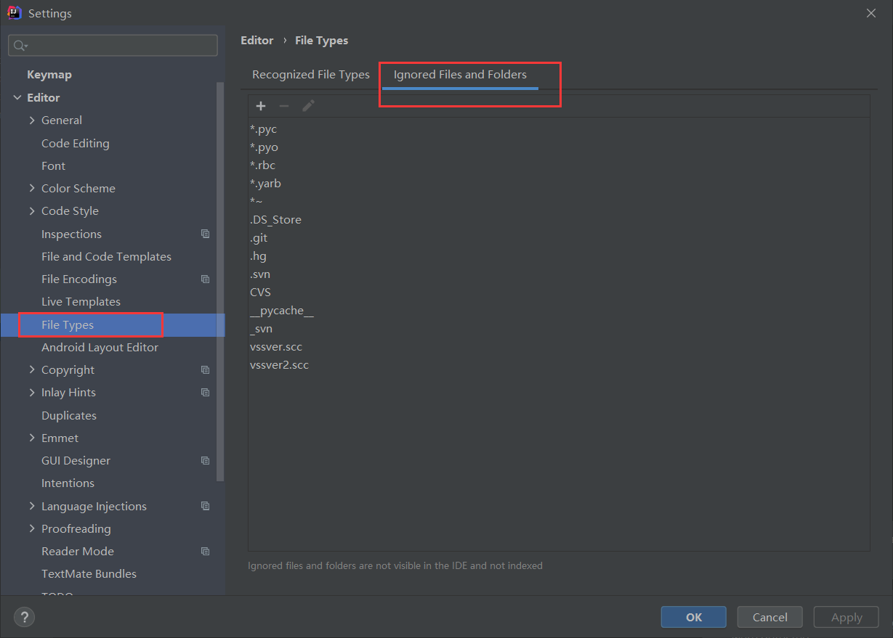Expand the Copyright node
Viewport: 893px width, 638px height.
[x=32, y=369]
